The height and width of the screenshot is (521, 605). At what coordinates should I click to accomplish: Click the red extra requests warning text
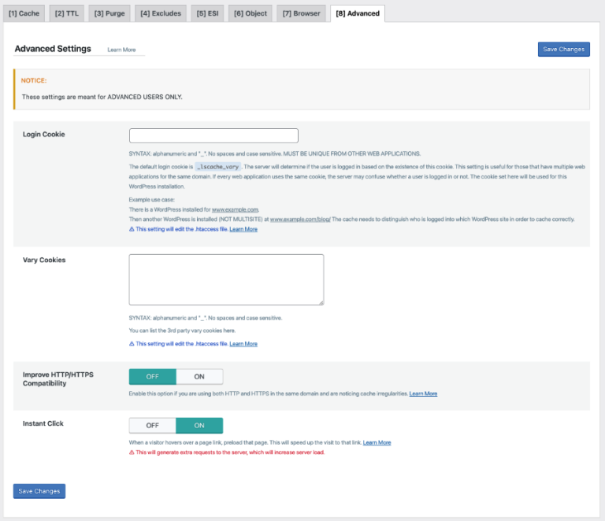click(x=230, y=453)
